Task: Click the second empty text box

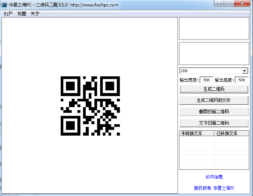Action: (x=214, y=54)
